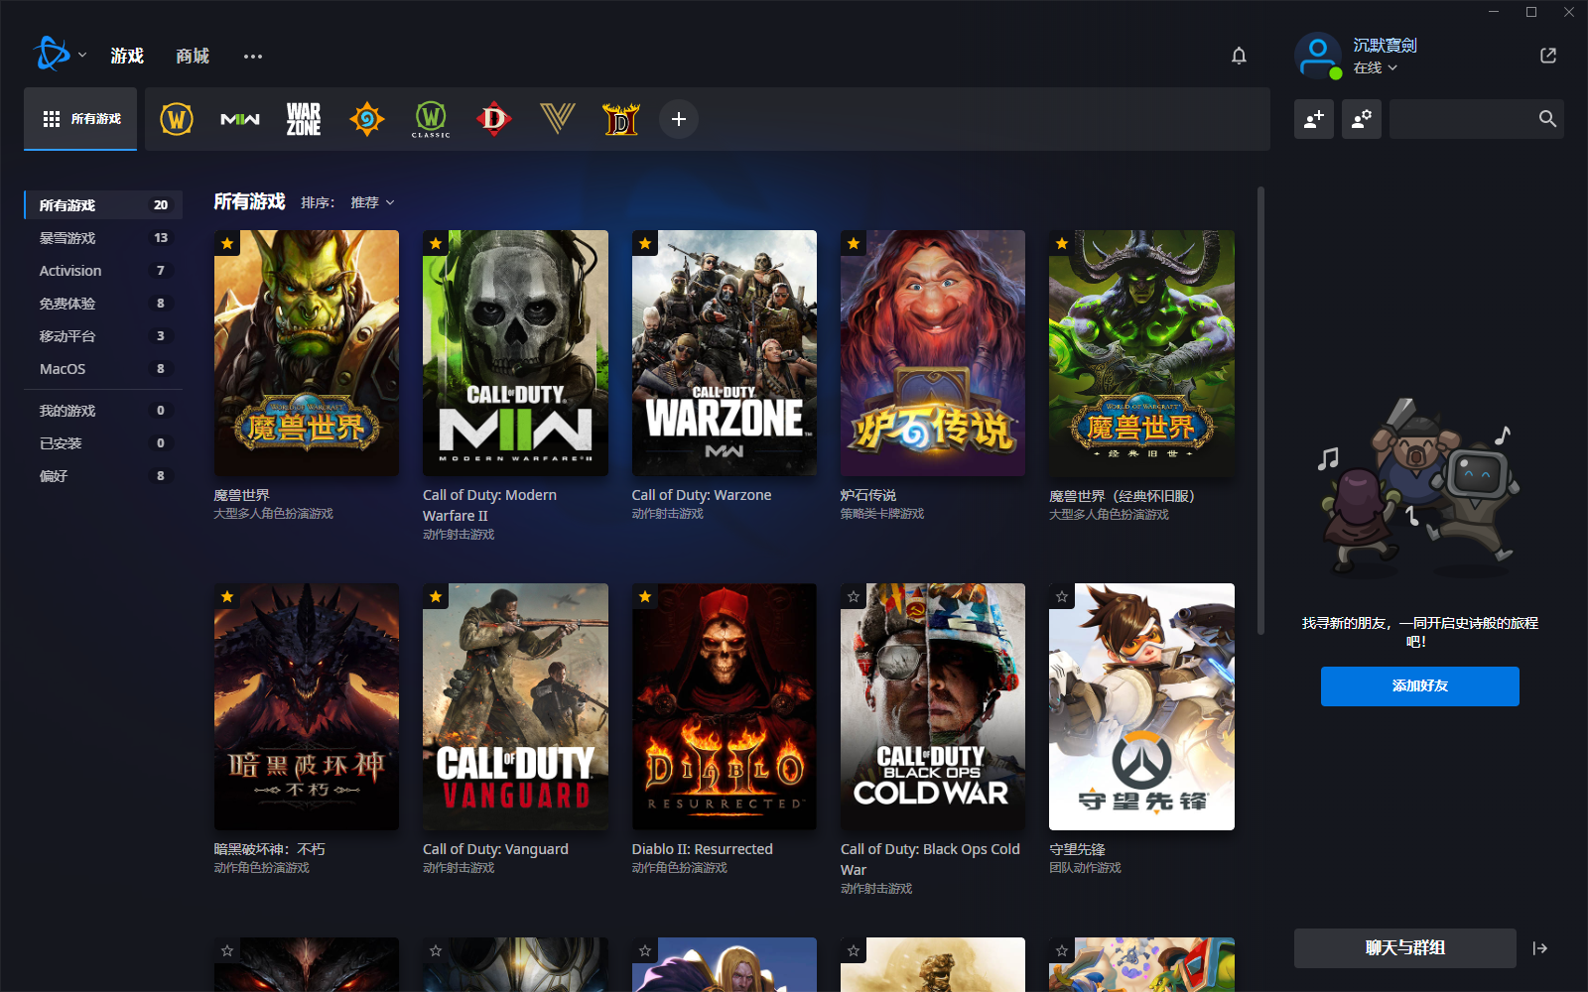Screen dimensions: 1588x992
Task: Expand the Battle.net logo dropdown chevron
Action: click(82, 56)
